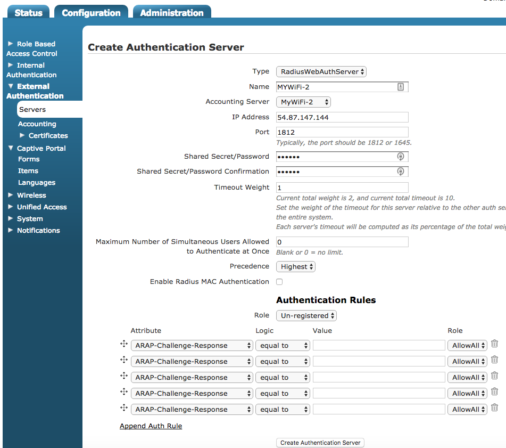Click the fifth rule's Value field
The image size is (506, 448).
(379, 409)
